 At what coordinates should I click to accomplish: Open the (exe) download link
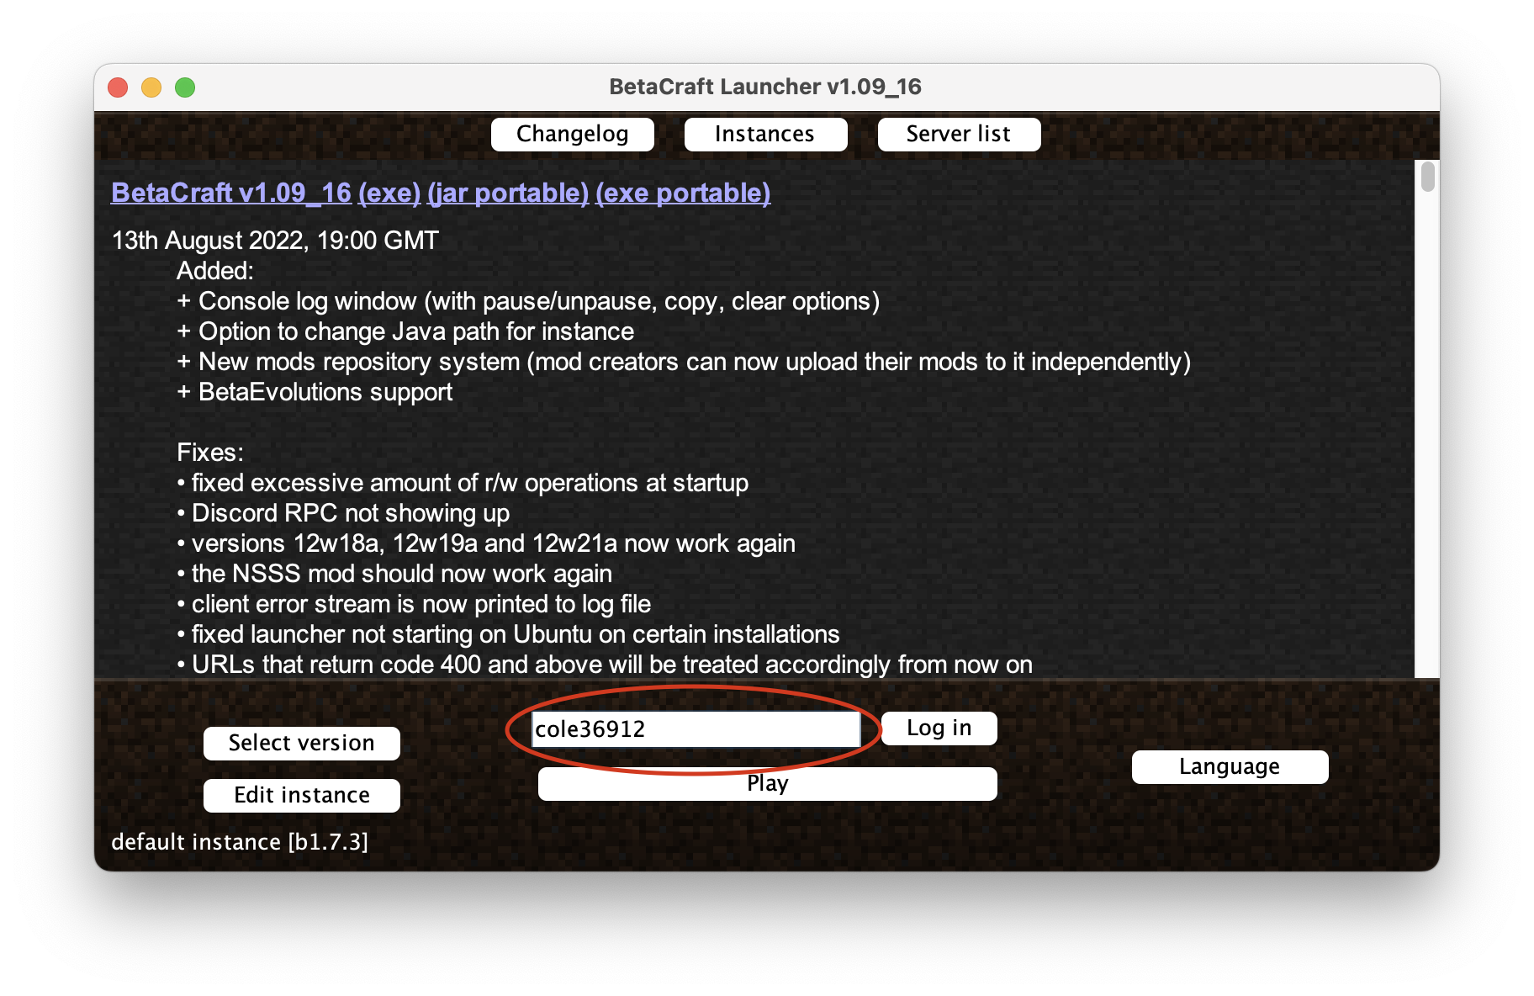[x=389, y=193]
